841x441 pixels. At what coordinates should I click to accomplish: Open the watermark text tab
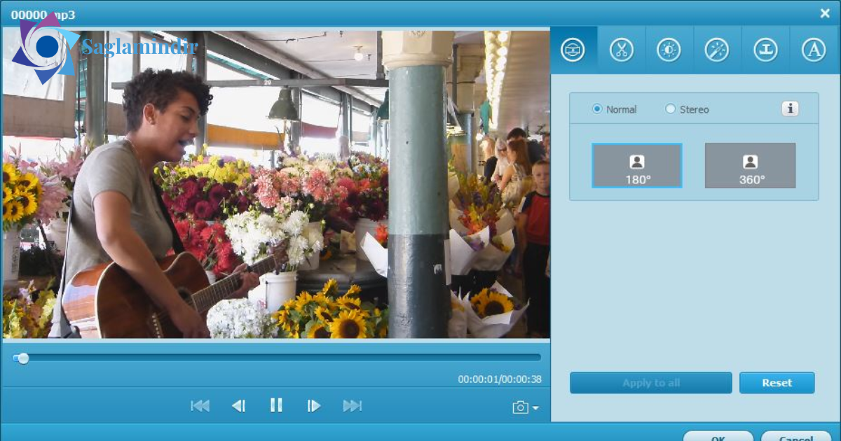814,50
